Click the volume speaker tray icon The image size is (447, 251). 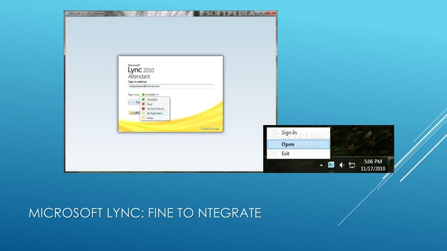coord(341,165)
